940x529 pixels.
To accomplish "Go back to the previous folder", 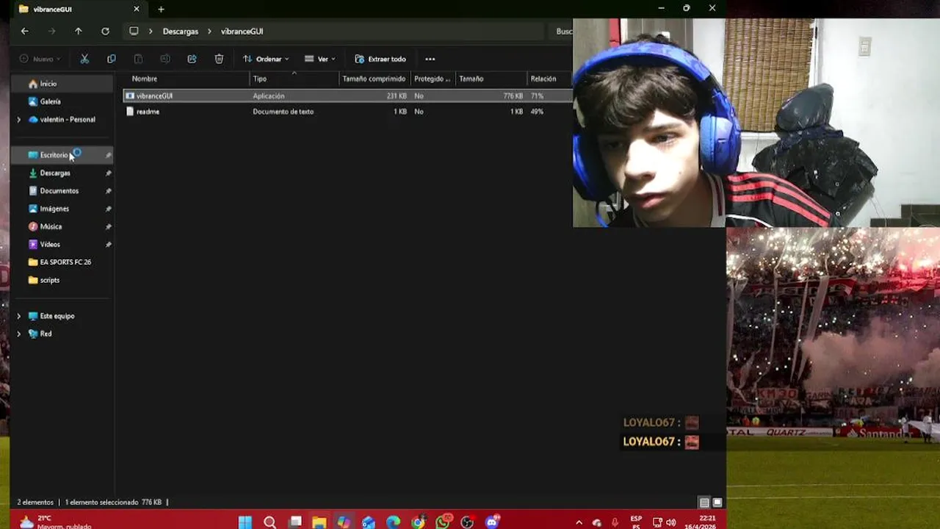I will pyautogui.click(x=25, y=31).
